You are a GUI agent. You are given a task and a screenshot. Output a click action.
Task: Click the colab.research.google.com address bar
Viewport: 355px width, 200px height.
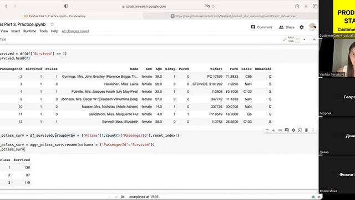pos(144,6)
